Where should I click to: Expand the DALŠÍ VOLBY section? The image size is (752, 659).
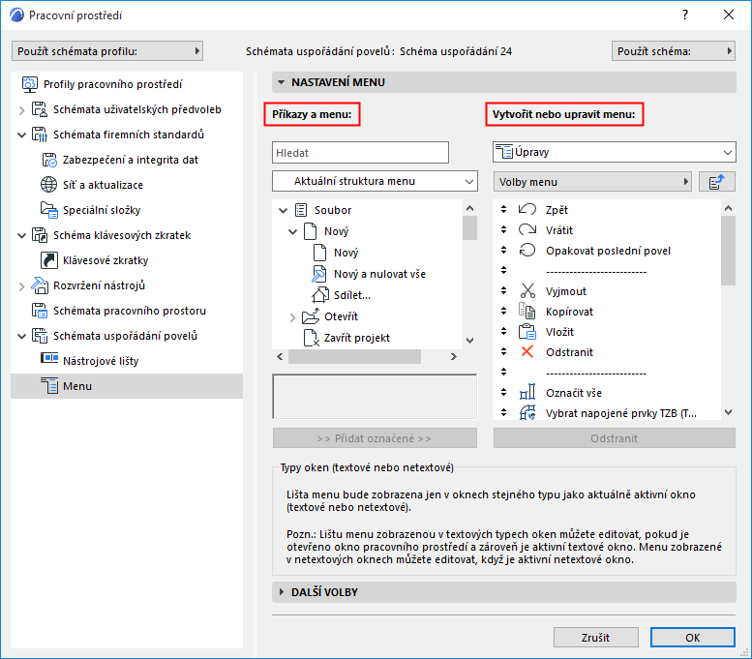tap(281, 591)
